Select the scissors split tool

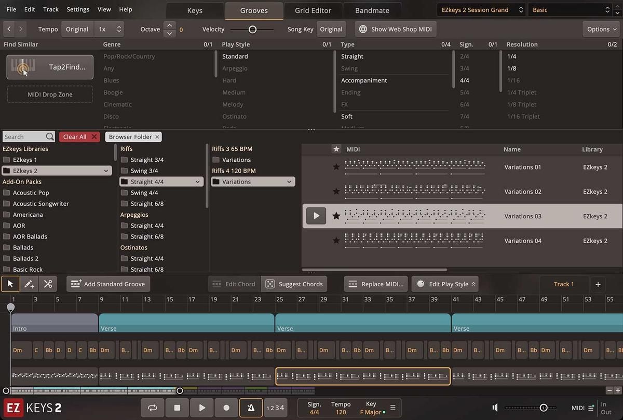click(48, 284)
